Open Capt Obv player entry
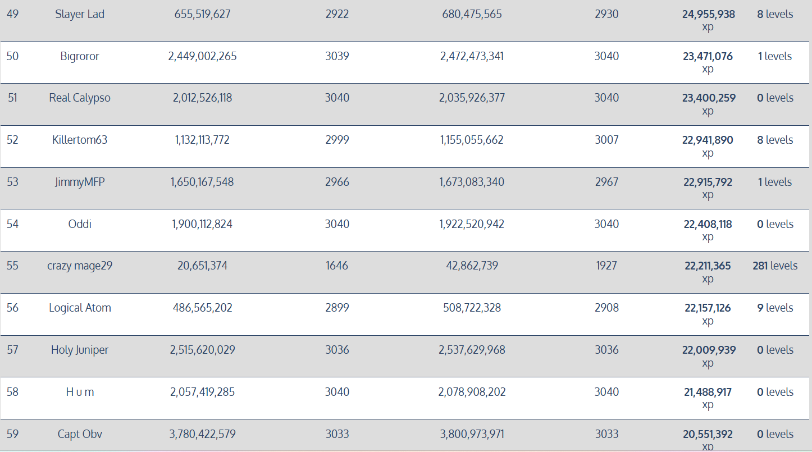812x452 pixels. (x=80, y=434)
